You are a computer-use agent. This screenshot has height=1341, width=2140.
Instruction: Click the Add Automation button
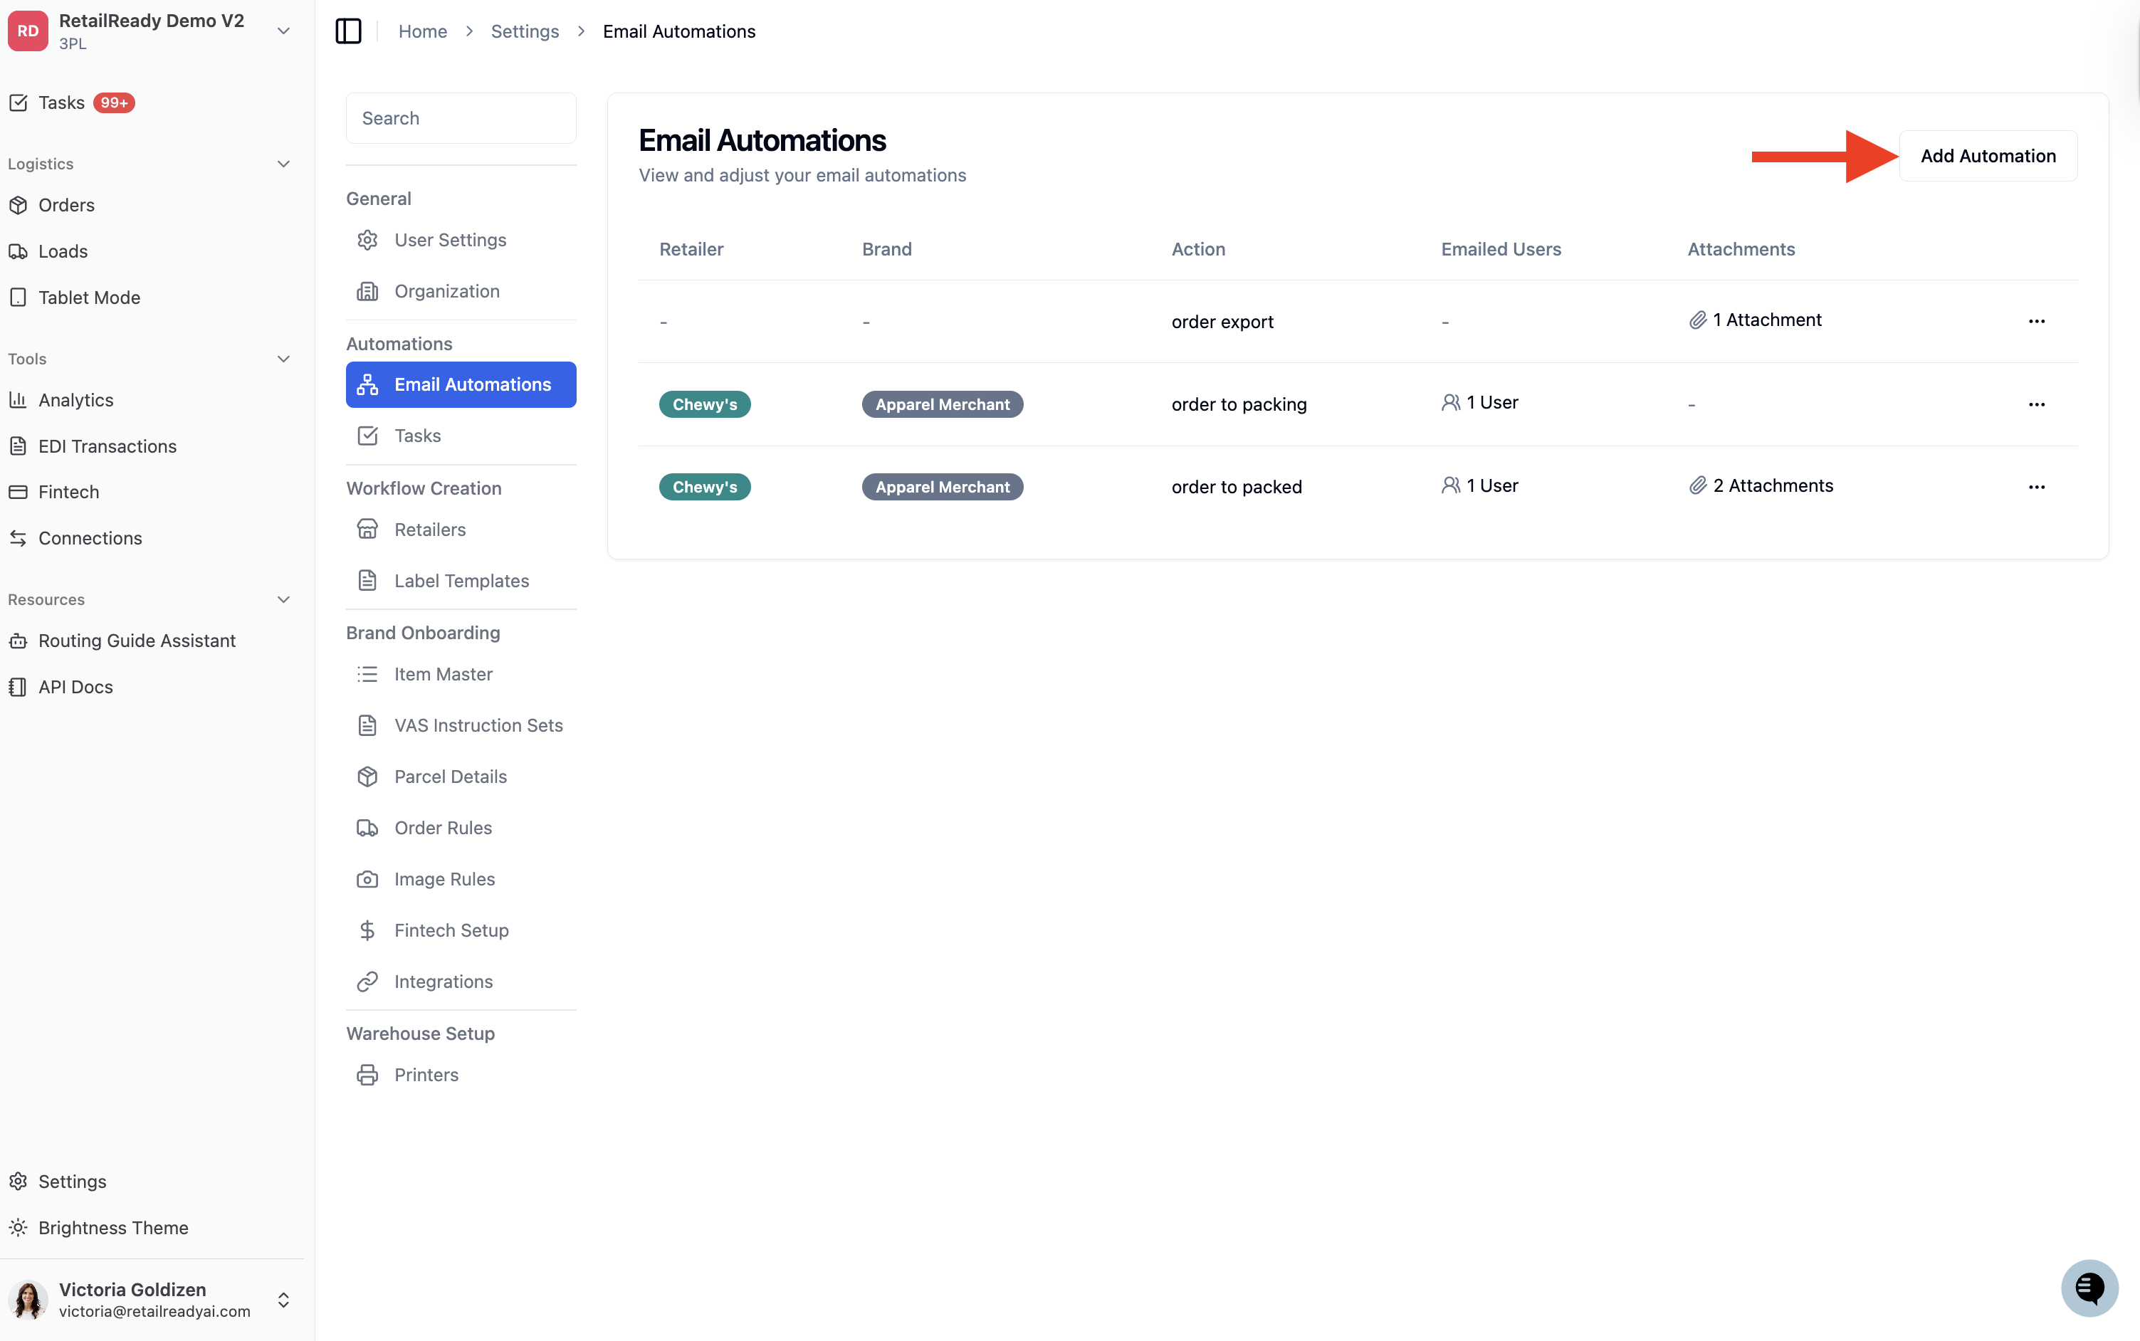click(x=1988, y=156)
